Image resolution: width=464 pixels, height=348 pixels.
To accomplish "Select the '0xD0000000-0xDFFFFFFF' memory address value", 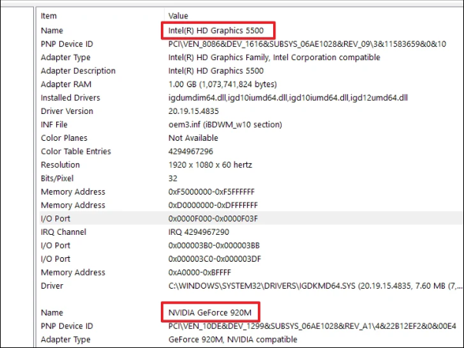I will point(213,206).
